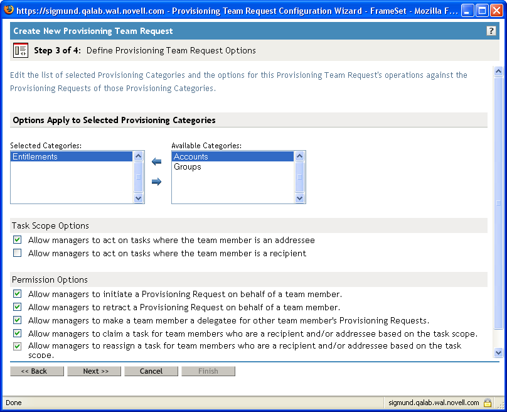Cancel the provisioning team request wizard
Viewport: 507px width, 412px height.
pyautogui.click(x=151, y=371)
